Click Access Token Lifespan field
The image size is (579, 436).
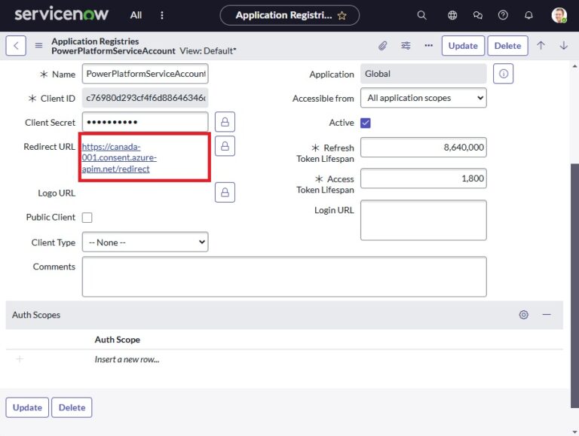(x=423, y=178)
